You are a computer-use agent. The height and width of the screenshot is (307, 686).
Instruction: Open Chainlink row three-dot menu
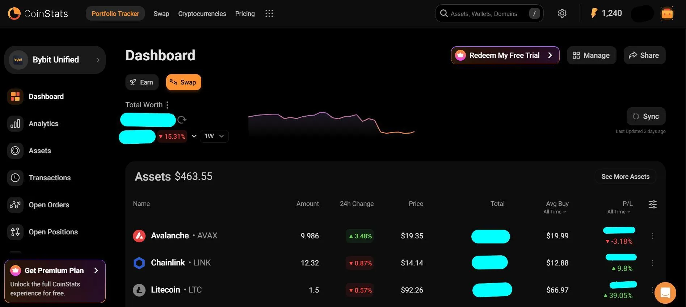[x=652, y=263]
